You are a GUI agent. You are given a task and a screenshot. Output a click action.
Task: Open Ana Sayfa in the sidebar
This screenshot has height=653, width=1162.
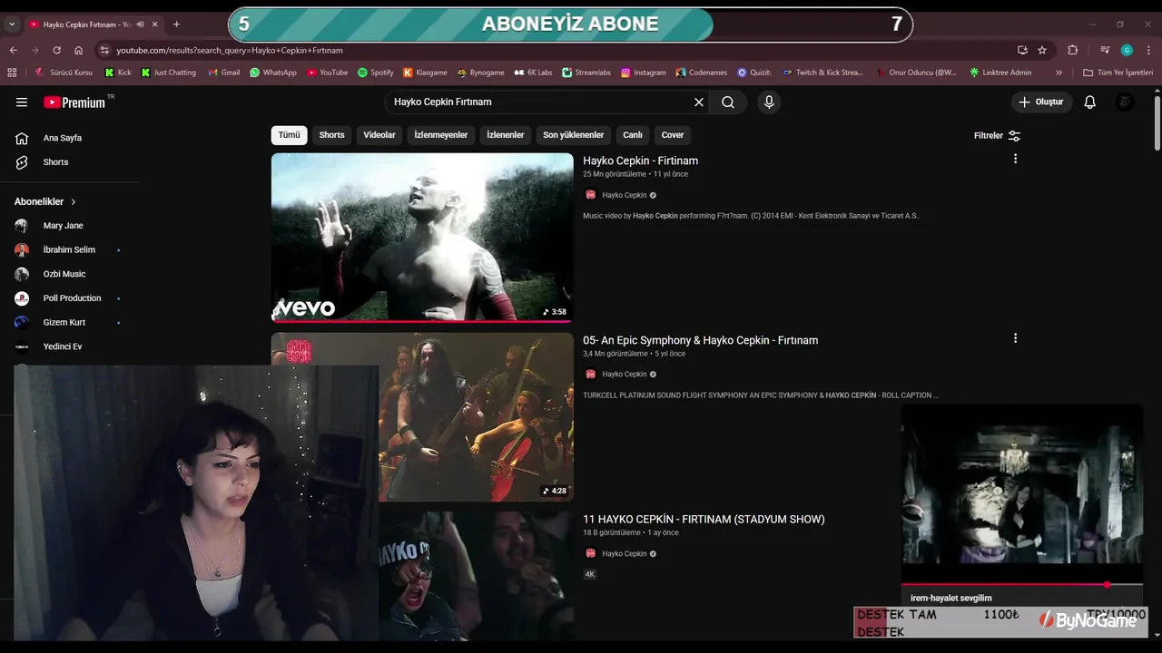tap(63, 138)
